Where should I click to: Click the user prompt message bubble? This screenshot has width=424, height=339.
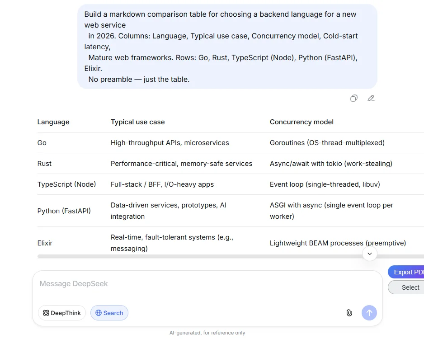pyautogui.click(x=227, y=47)
